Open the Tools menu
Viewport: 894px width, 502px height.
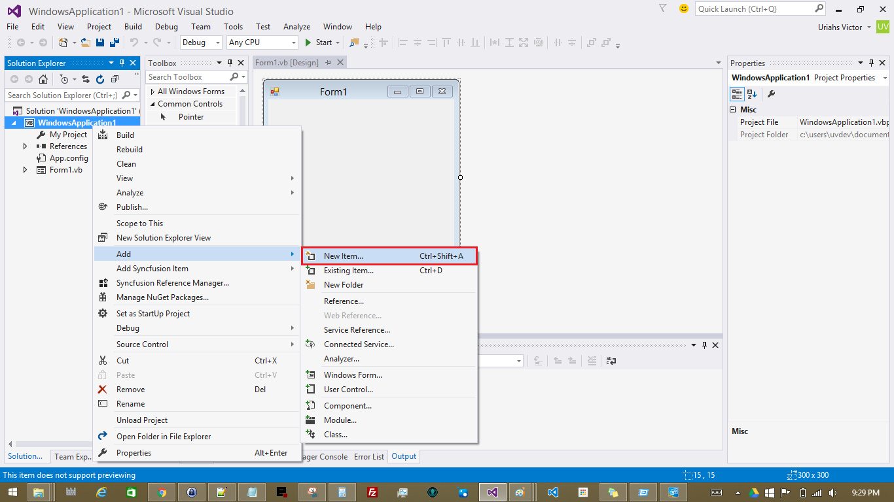[x=233, y=27]
